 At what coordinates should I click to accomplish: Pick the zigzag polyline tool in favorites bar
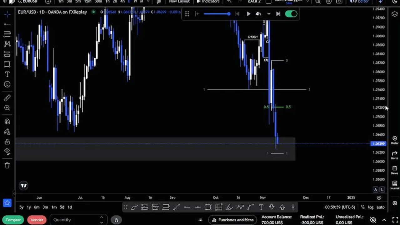tap(240, 207)
